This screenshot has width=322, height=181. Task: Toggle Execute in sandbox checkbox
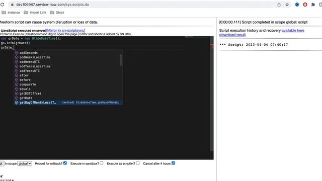[102, 163]
